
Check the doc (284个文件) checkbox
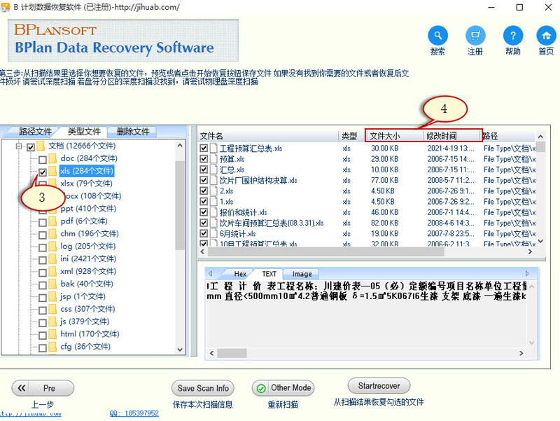(x=43, y=159)
